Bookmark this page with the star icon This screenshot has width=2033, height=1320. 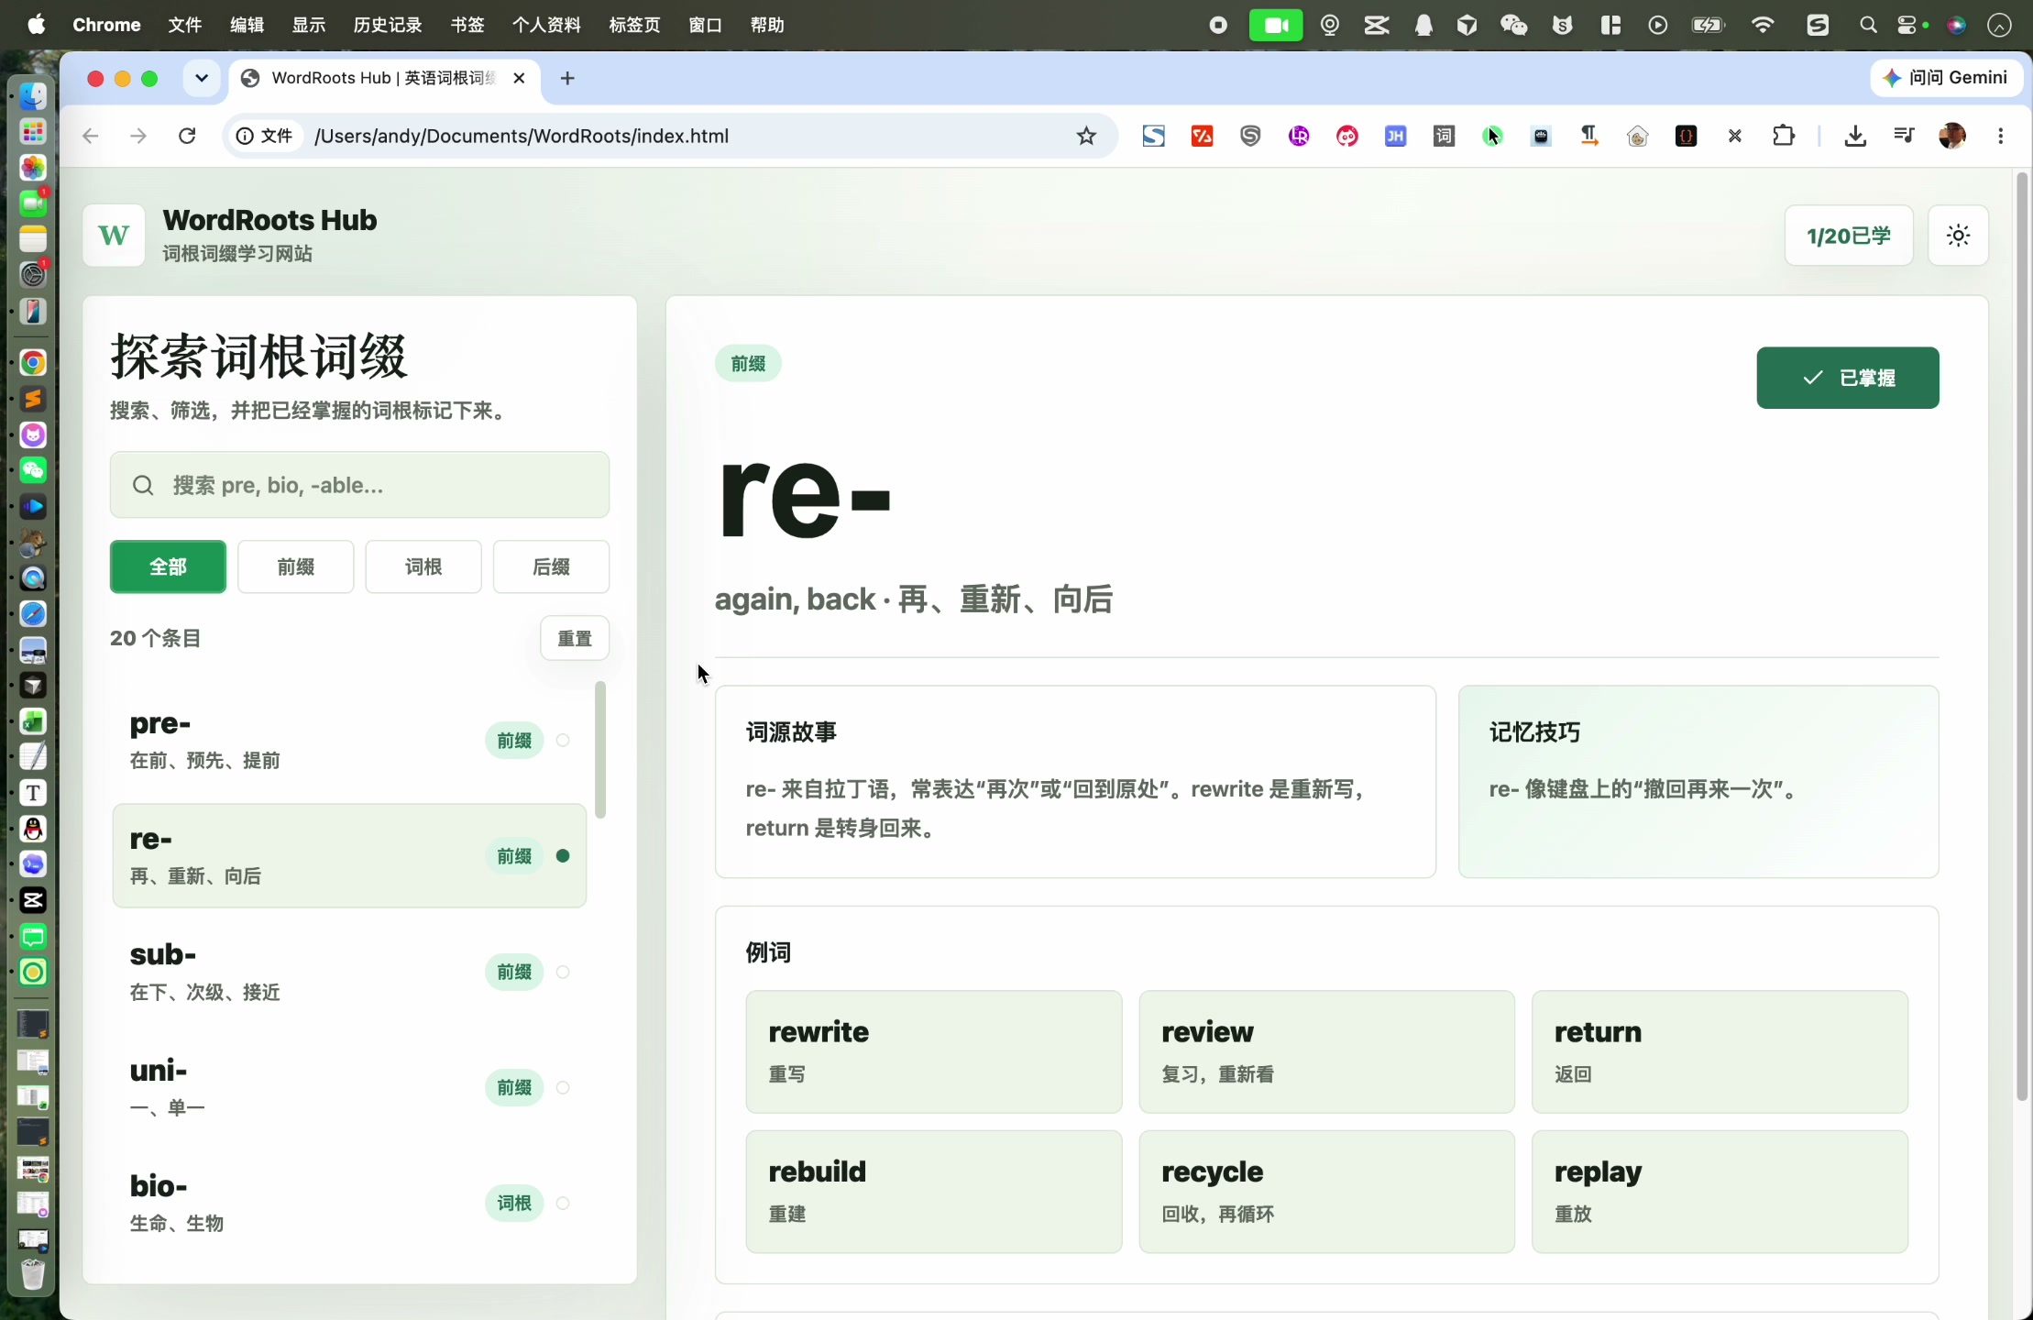(x=1086, y=136)
